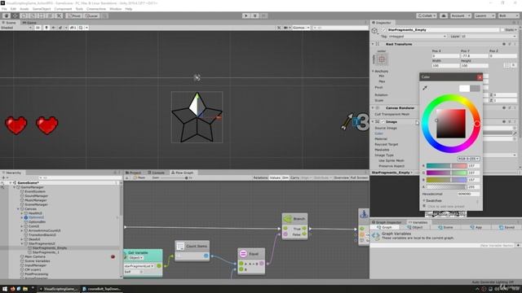Viewport: 522px width, 293px height.
Task: Click the Pause button
Action: tap(255, 15)
